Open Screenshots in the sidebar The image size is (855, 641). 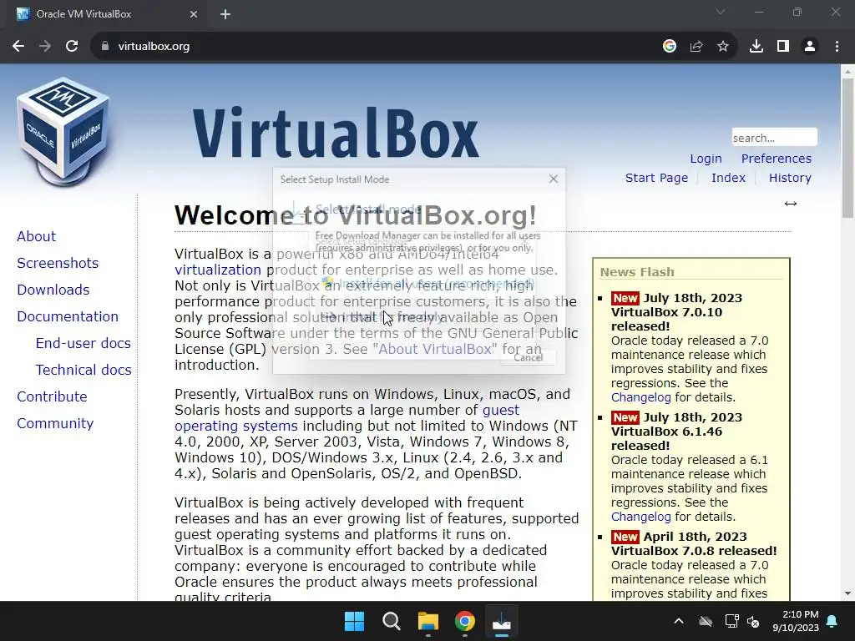(58, 263)
